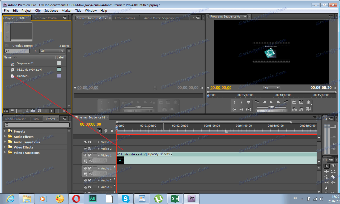Viewport: 340px width, 204px height.
Task: Step back one frame in Program monitor
Action: pos(264,102)
